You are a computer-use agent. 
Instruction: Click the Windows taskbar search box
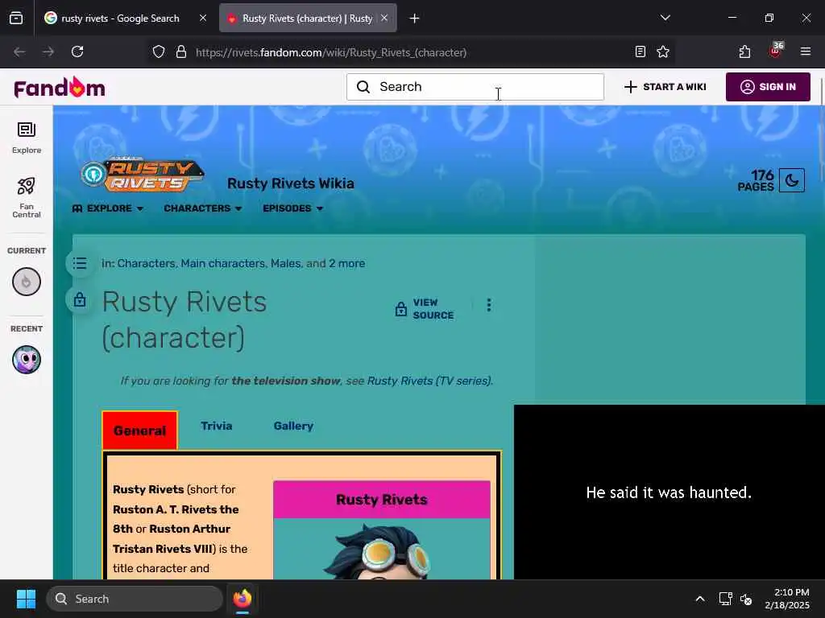coord(135,599)
